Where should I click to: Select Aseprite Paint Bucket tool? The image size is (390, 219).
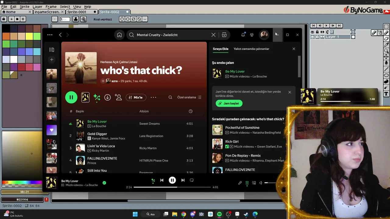(386, 63)
